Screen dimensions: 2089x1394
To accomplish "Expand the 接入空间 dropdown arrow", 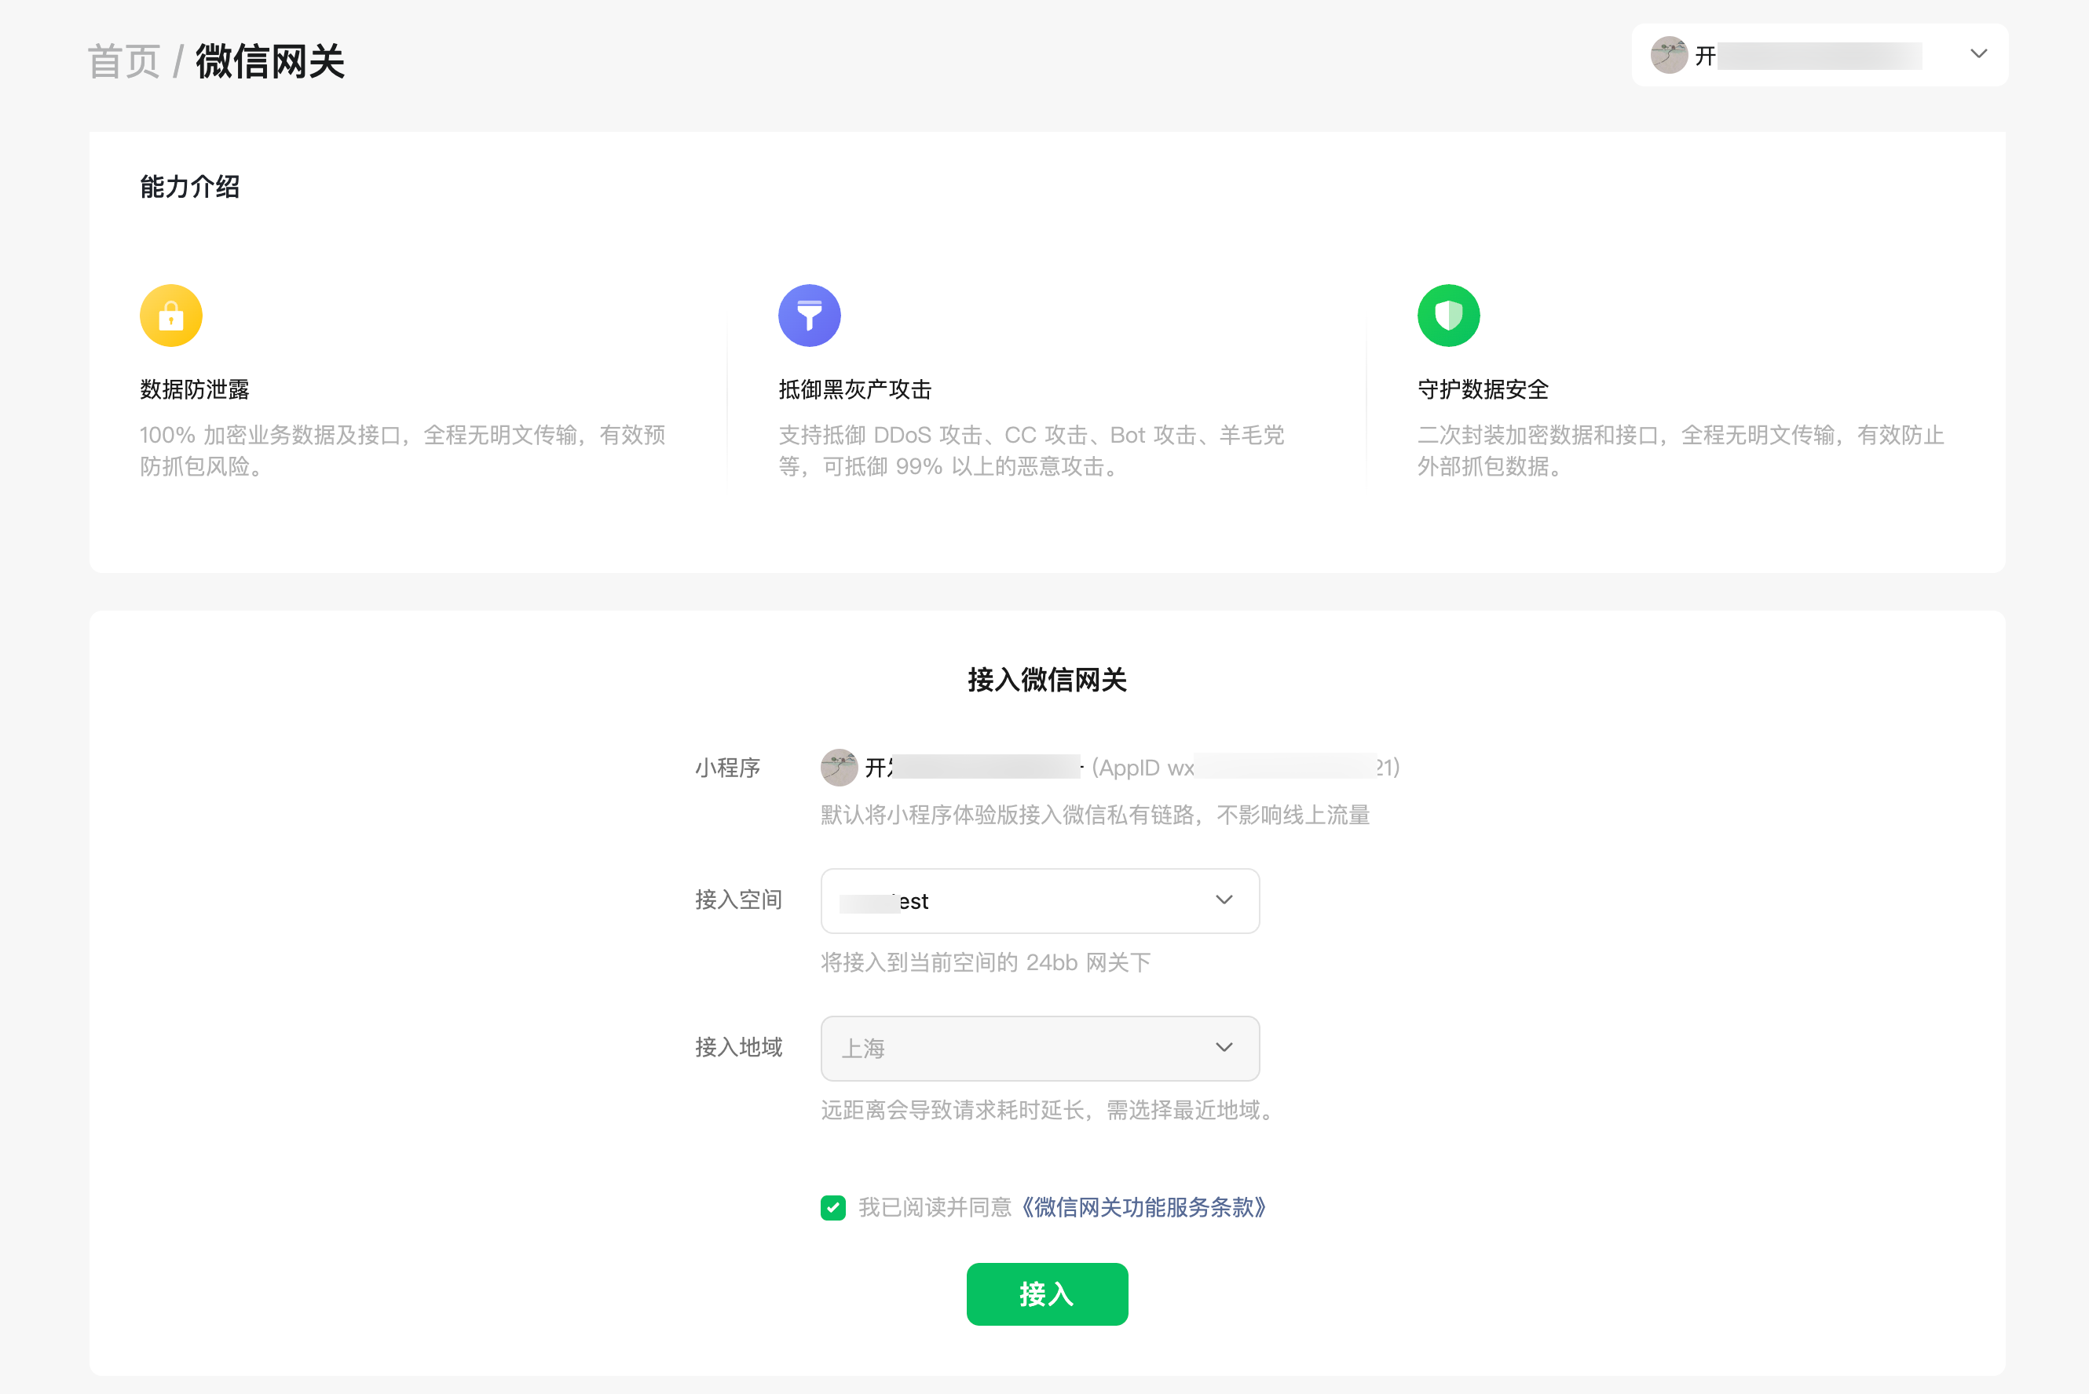I will pos(1224,900).
